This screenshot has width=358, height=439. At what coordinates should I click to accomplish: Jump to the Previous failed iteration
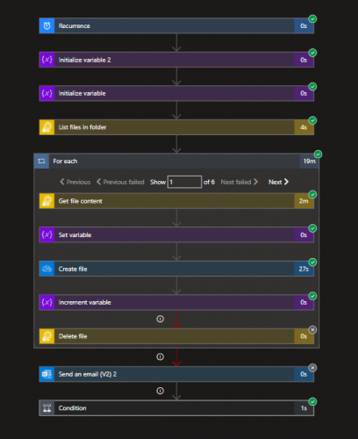pyautogui.click(x=120, y=182)
